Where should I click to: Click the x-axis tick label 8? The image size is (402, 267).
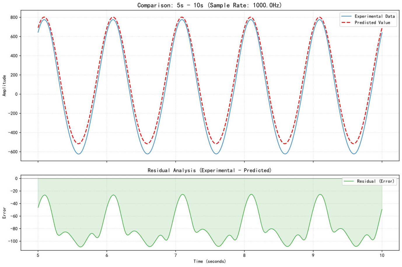click(x=244, y=255)
